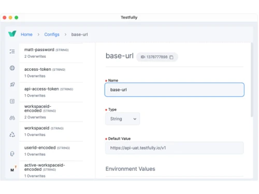Open the square document icon in sidebar
The height and width of the screenshot is (194, 259).
click(12, 101)
